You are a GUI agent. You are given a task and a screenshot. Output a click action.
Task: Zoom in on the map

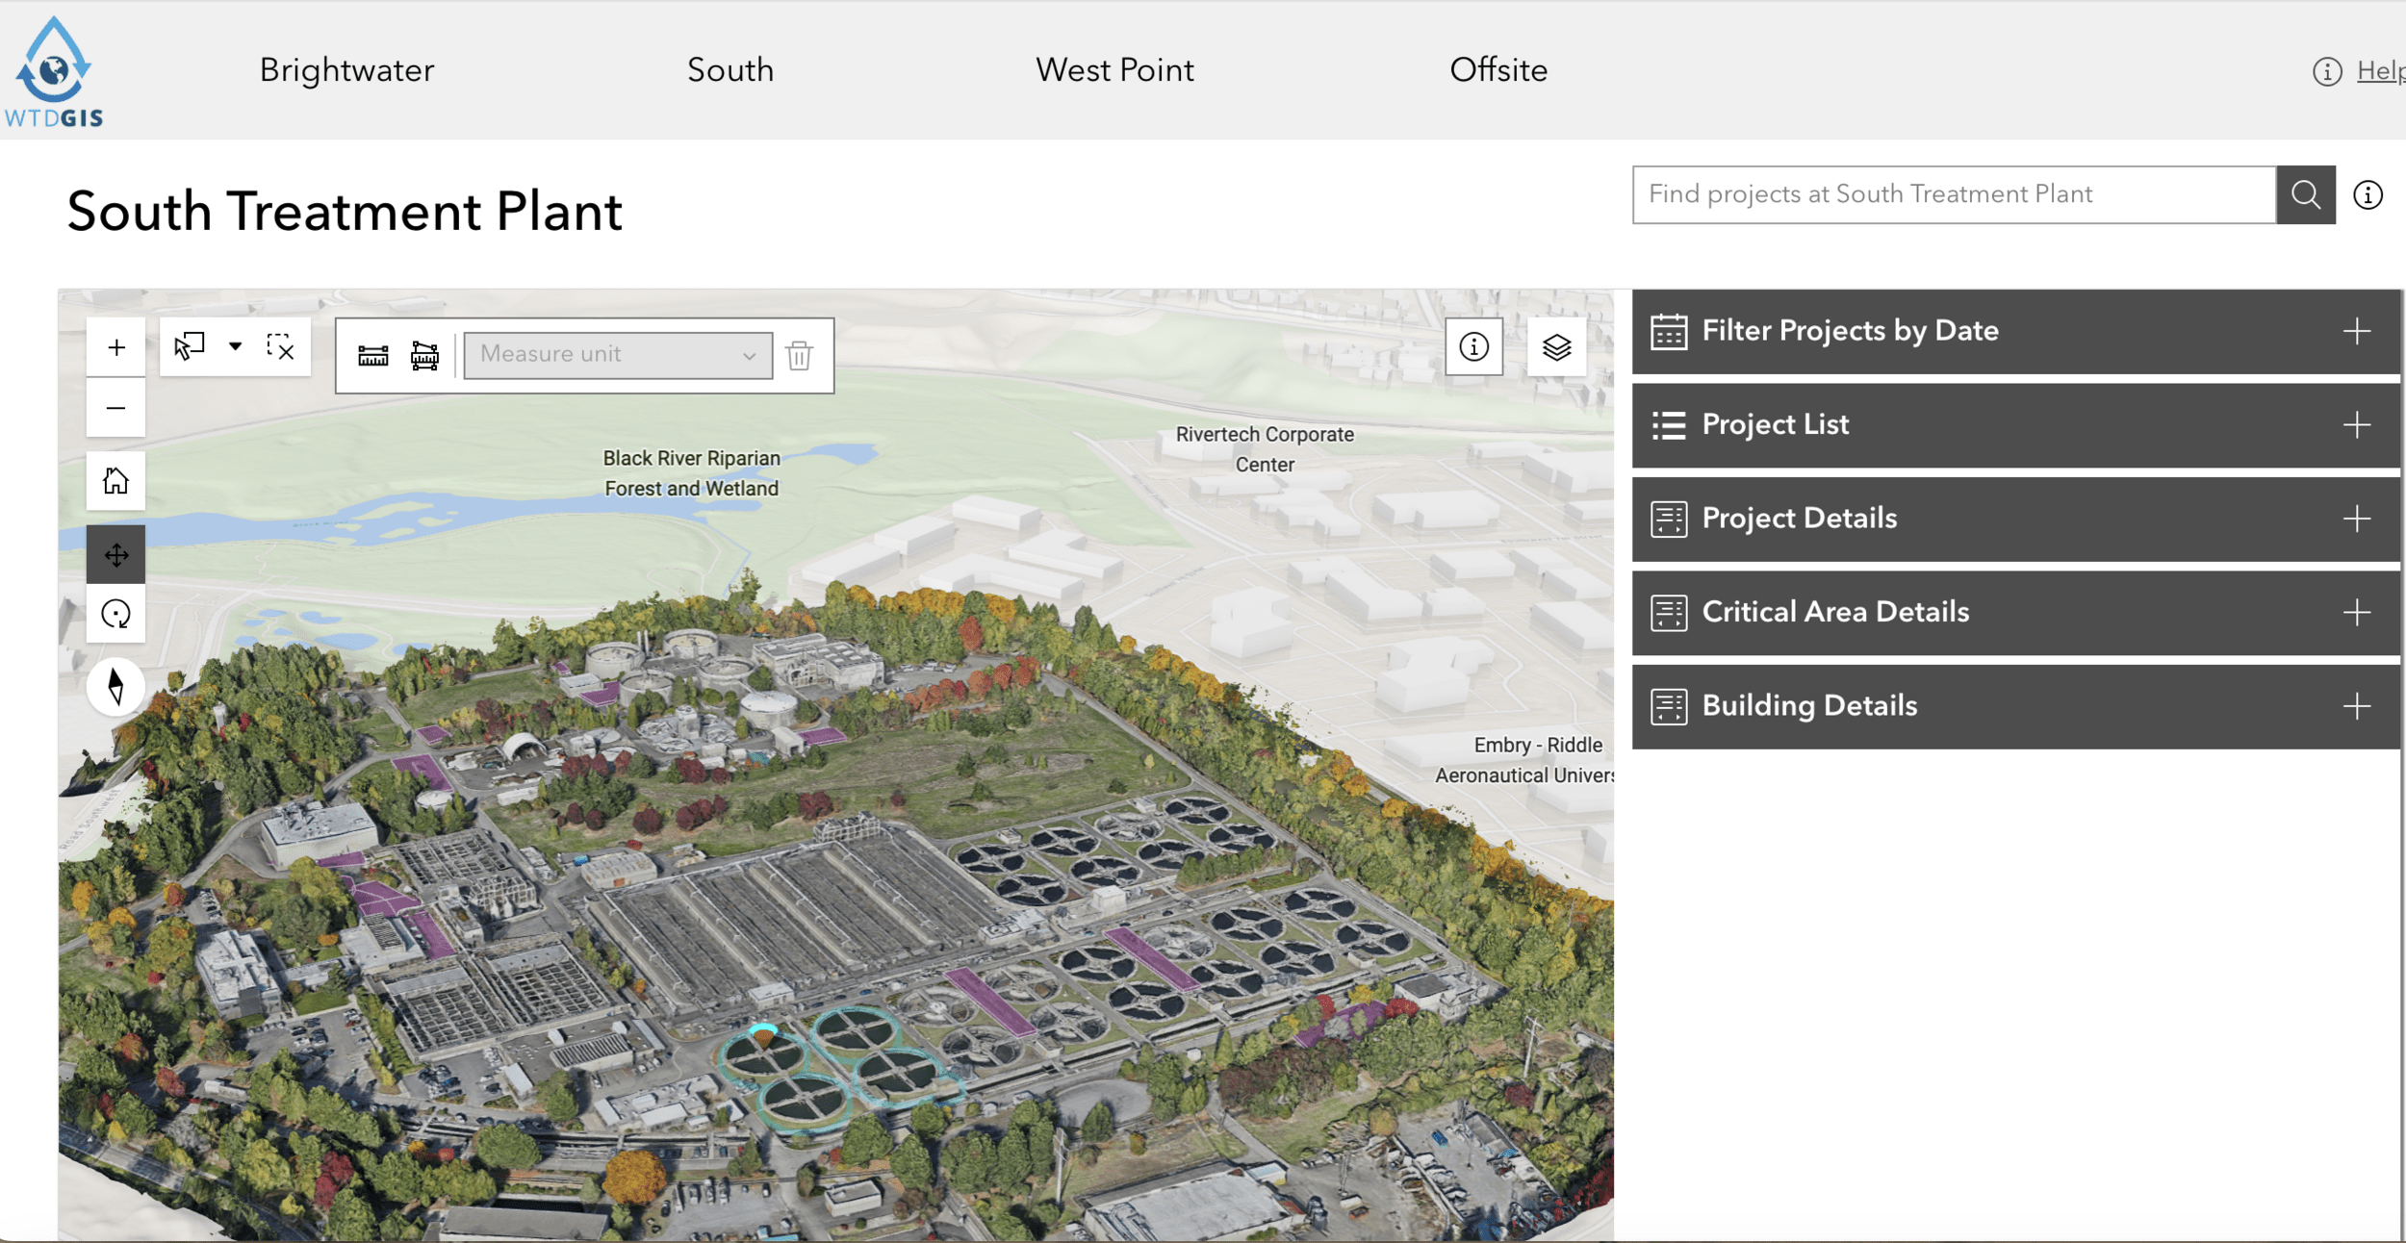(115, 347)
